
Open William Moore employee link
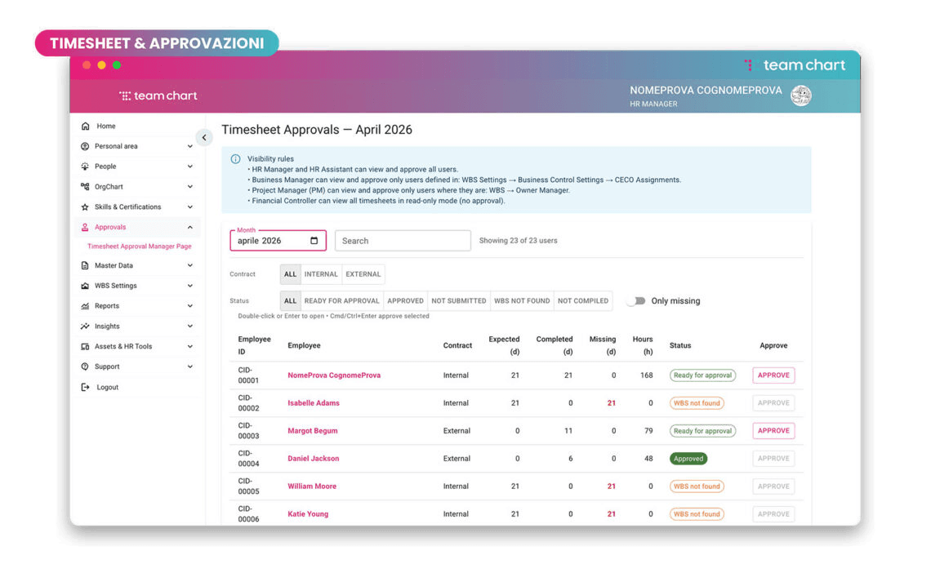click(312, 486)
